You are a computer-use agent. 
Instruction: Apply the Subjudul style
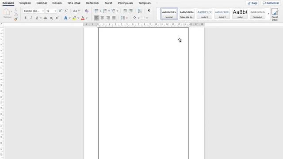click(257, 14)
